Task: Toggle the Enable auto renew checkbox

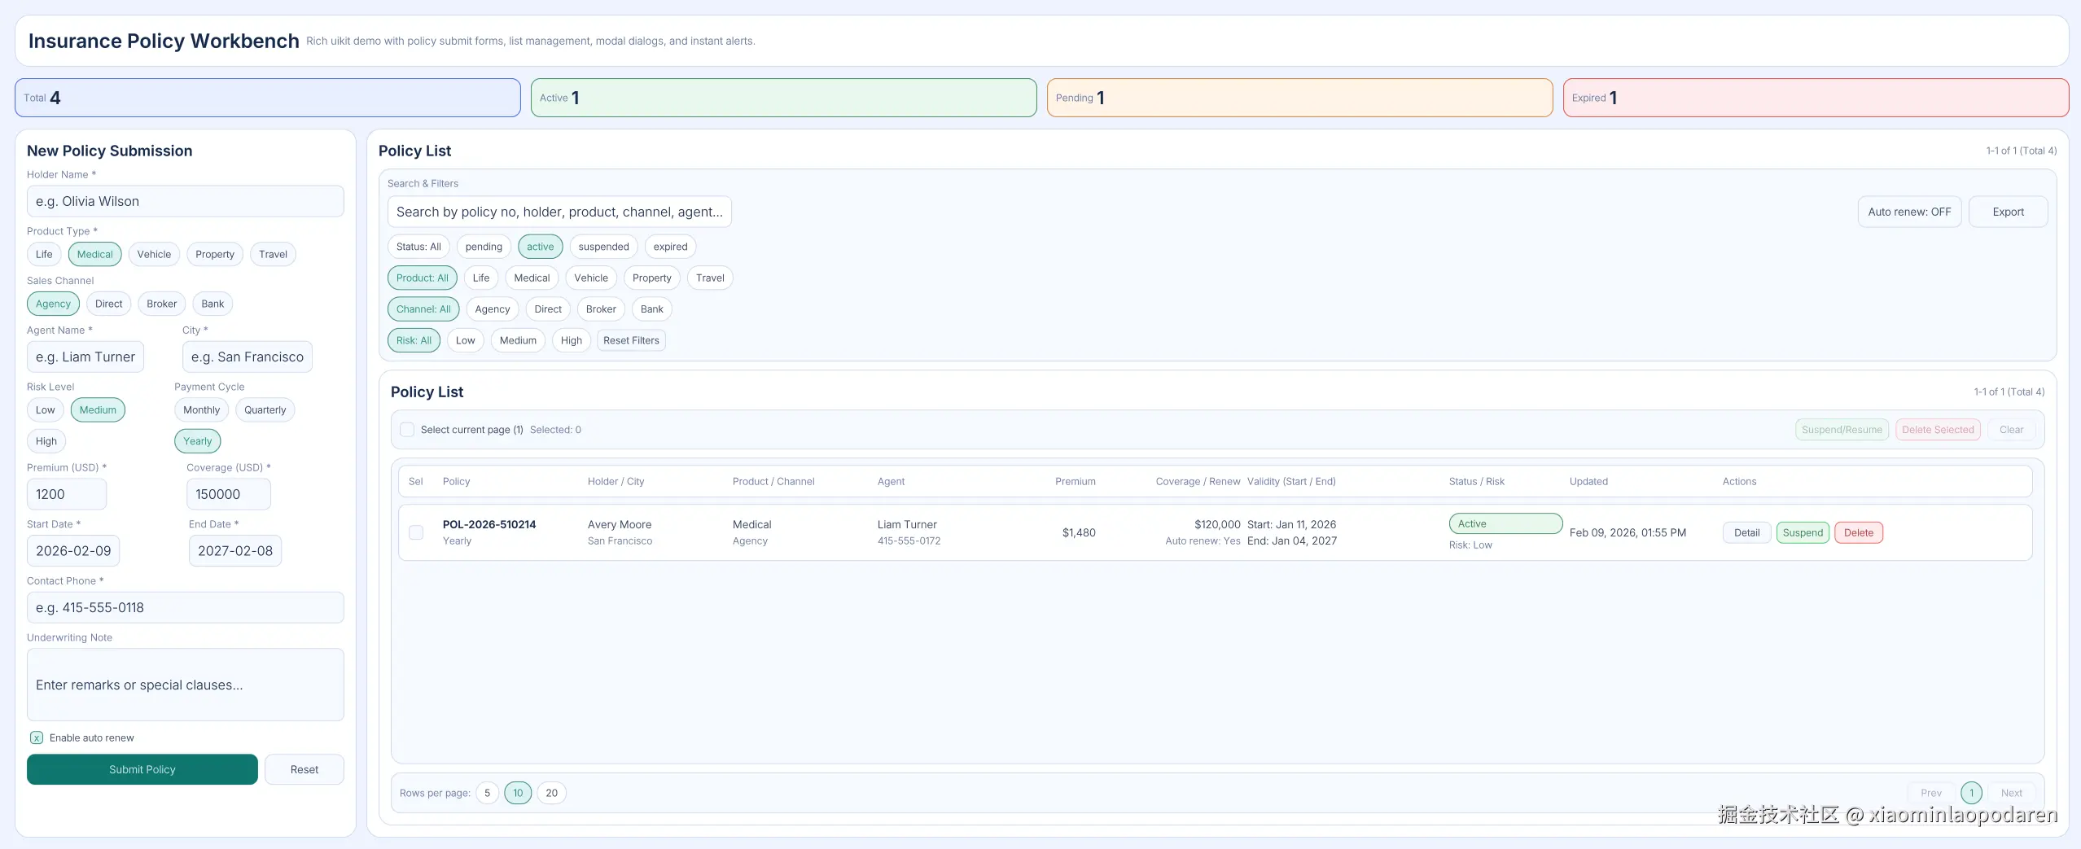Action: click(x=37, y=738)
